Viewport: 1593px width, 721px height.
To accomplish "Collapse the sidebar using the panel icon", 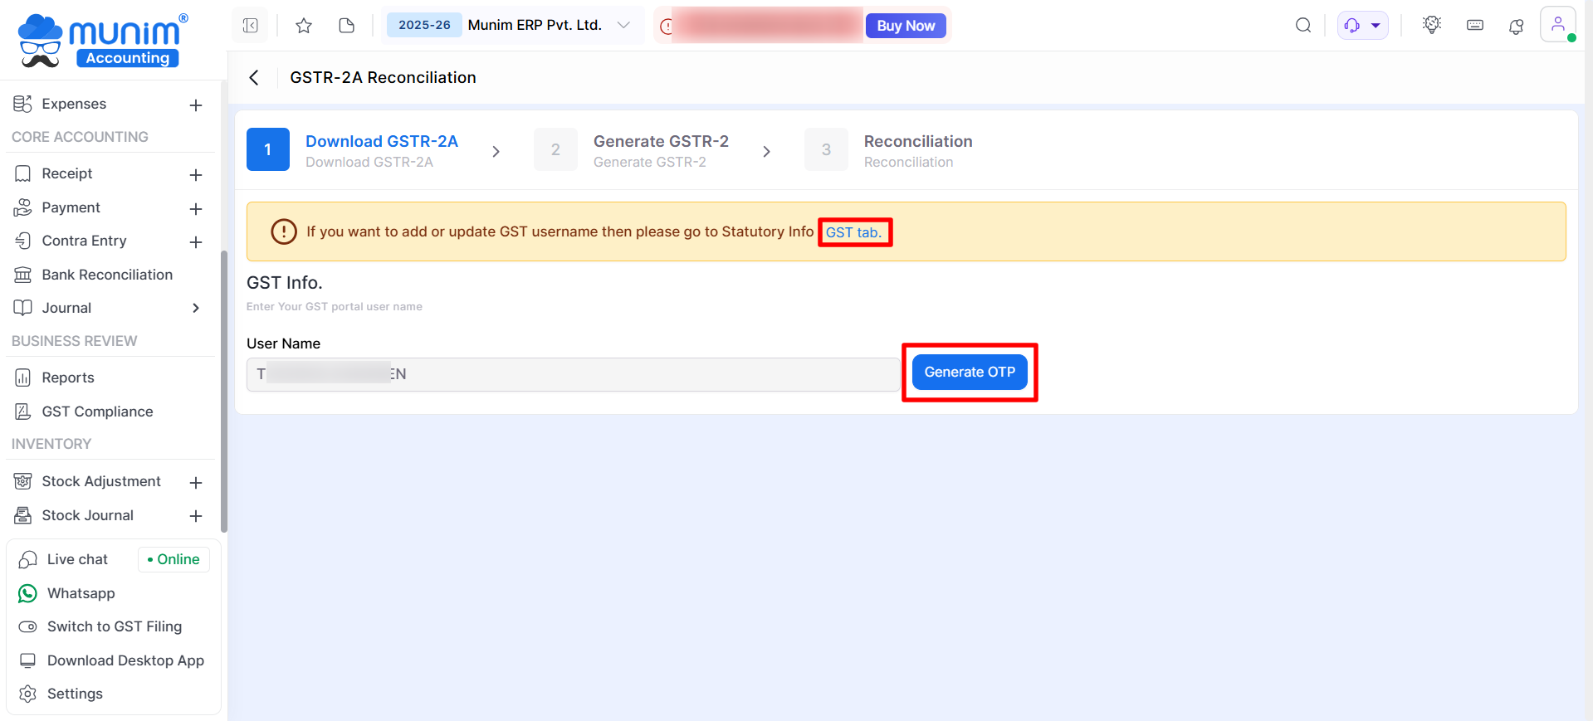I will (x=251, y=26).
